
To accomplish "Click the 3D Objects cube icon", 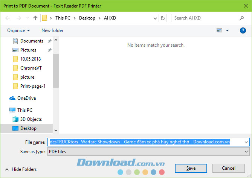I will pos(15,119).
